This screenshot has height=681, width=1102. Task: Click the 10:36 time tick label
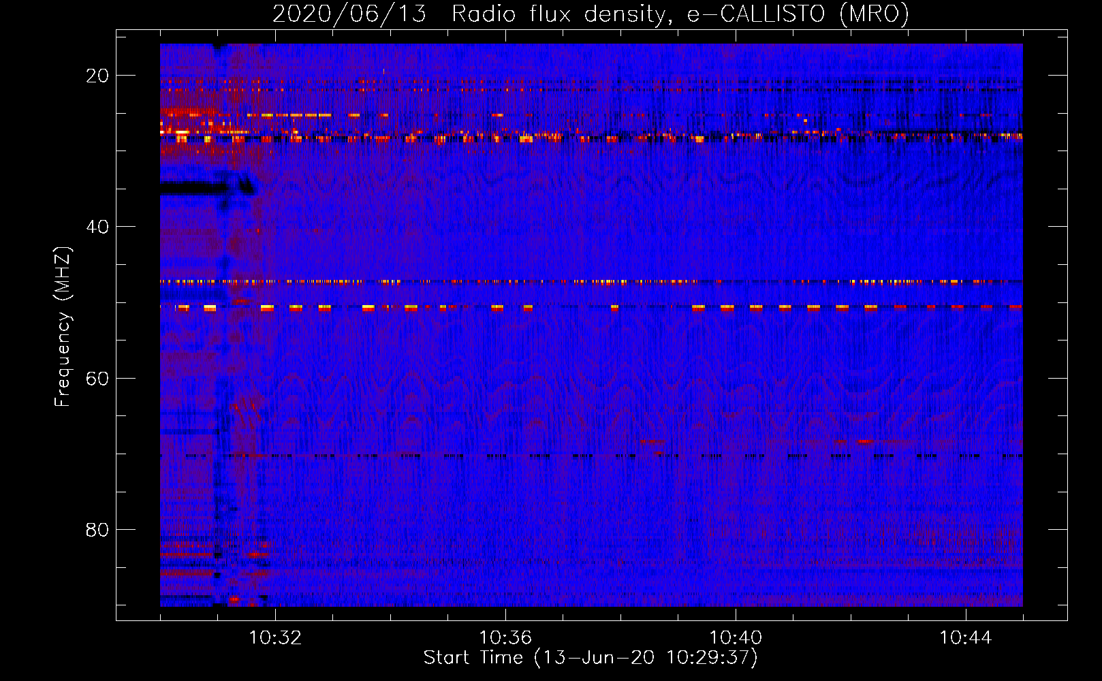tap(505, 638)
